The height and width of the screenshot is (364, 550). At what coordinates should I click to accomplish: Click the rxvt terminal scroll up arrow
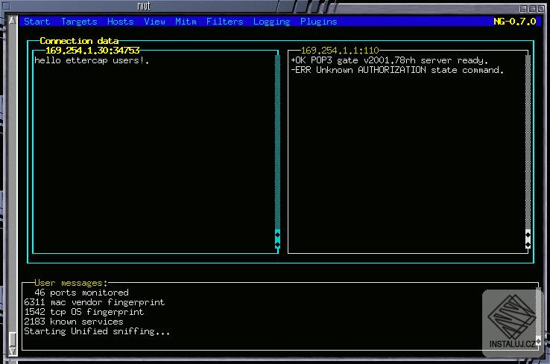(13, 20)
